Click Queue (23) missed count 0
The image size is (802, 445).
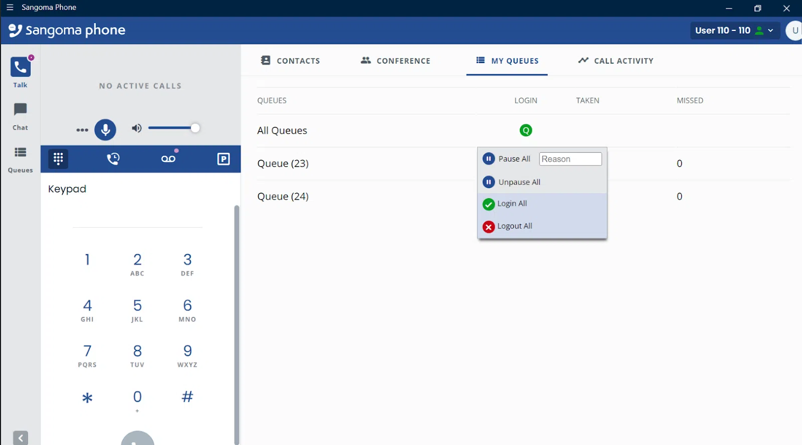point(680,164)
